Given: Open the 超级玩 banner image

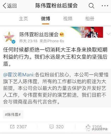Looking at the screenshot, I should coord(87,32).
